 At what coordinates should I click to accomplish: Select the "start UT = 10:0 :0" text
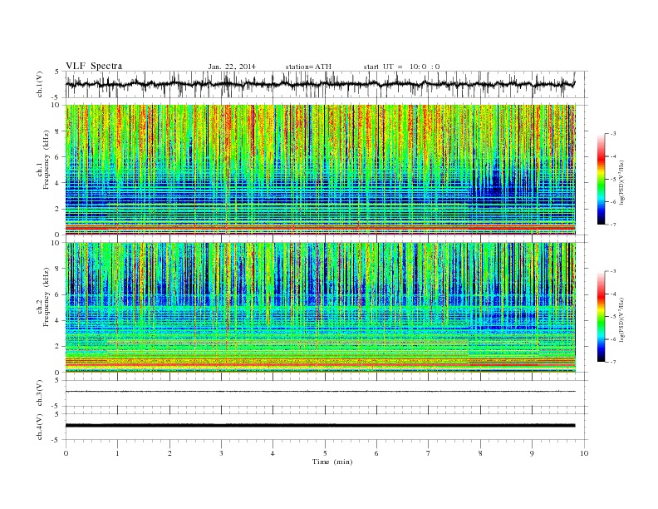[401, 67]
